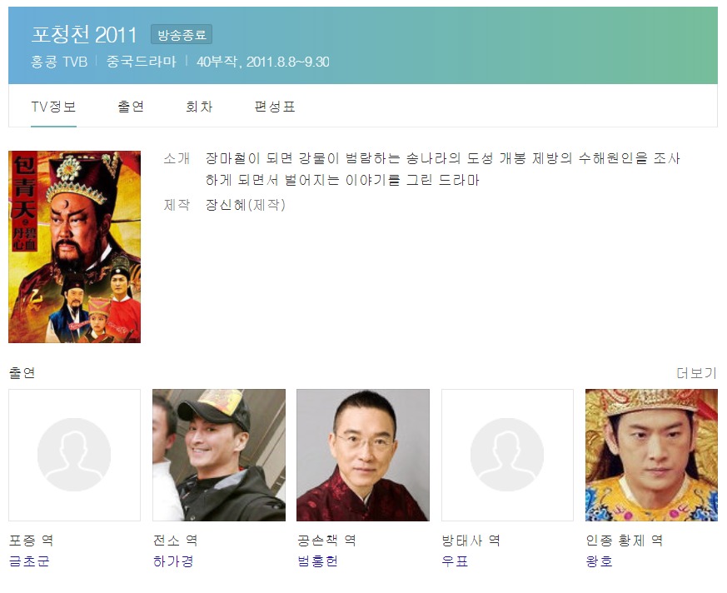Click 방태사 역 placeholder avatar icon
Screen dimensions: 727x593
(x=507, y=455)
